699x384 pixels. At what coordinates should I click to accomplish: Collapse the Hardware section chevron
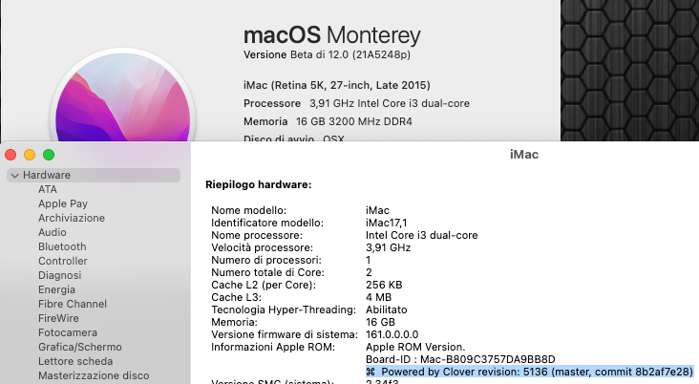(x=14, y=176)
